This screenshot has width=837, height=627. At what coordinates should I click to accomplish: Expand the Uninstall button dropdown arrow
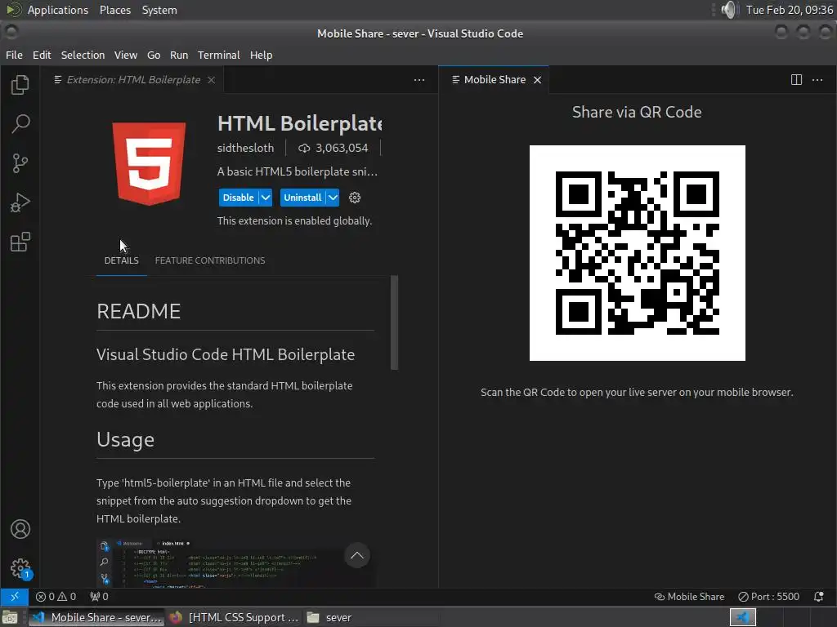333,198
